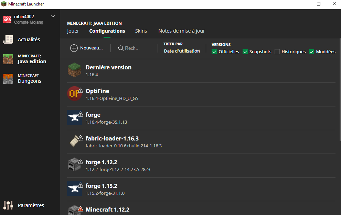This screenshot has width=341, height=215.
Task: Click the forge 1.15.2 anvil icon
Action: pyautogui.click(x=74, y=189)
